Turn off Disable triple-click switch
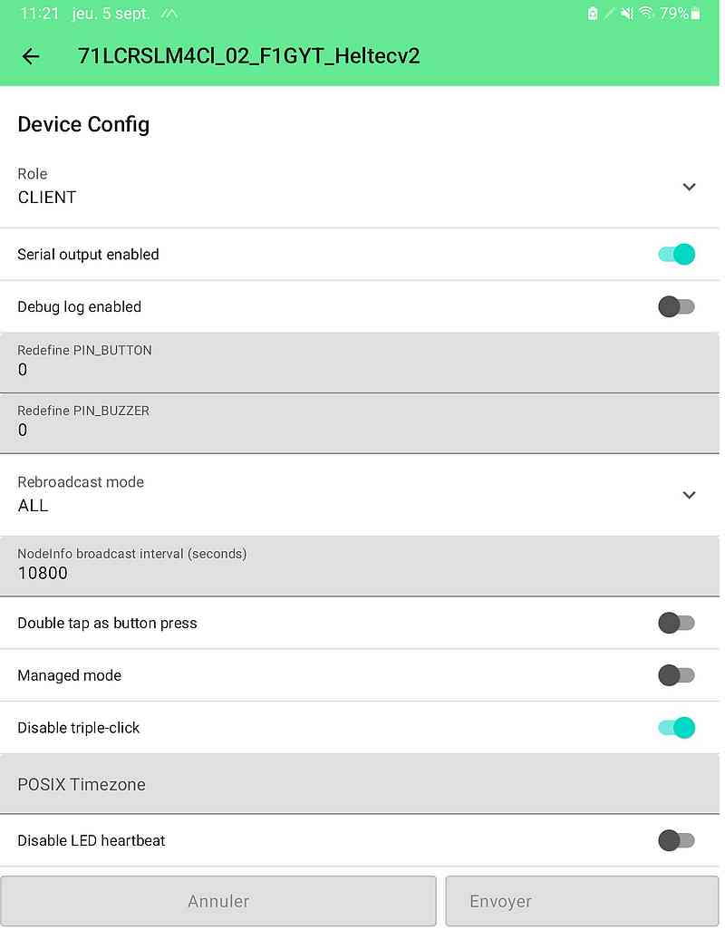Image resolution: width=725 pixels, height=930 pixels. click(676, 727)
